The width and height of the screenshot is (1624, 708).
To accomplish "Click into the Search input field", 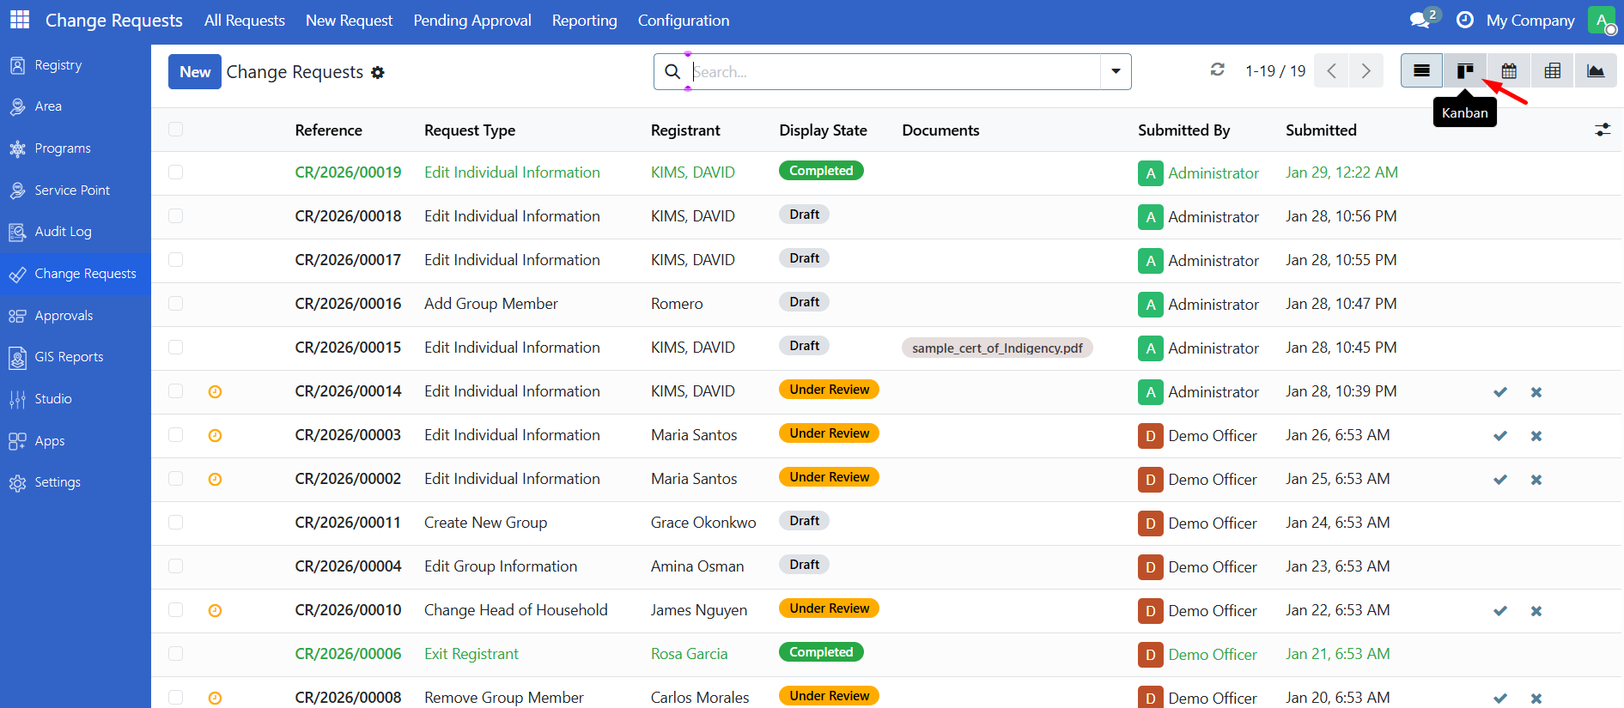I will pos(894,72).
